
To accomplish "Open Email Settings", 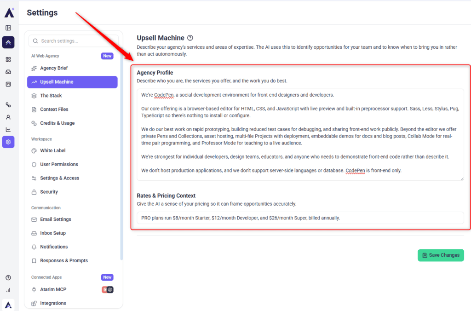I will click(72, 219).
